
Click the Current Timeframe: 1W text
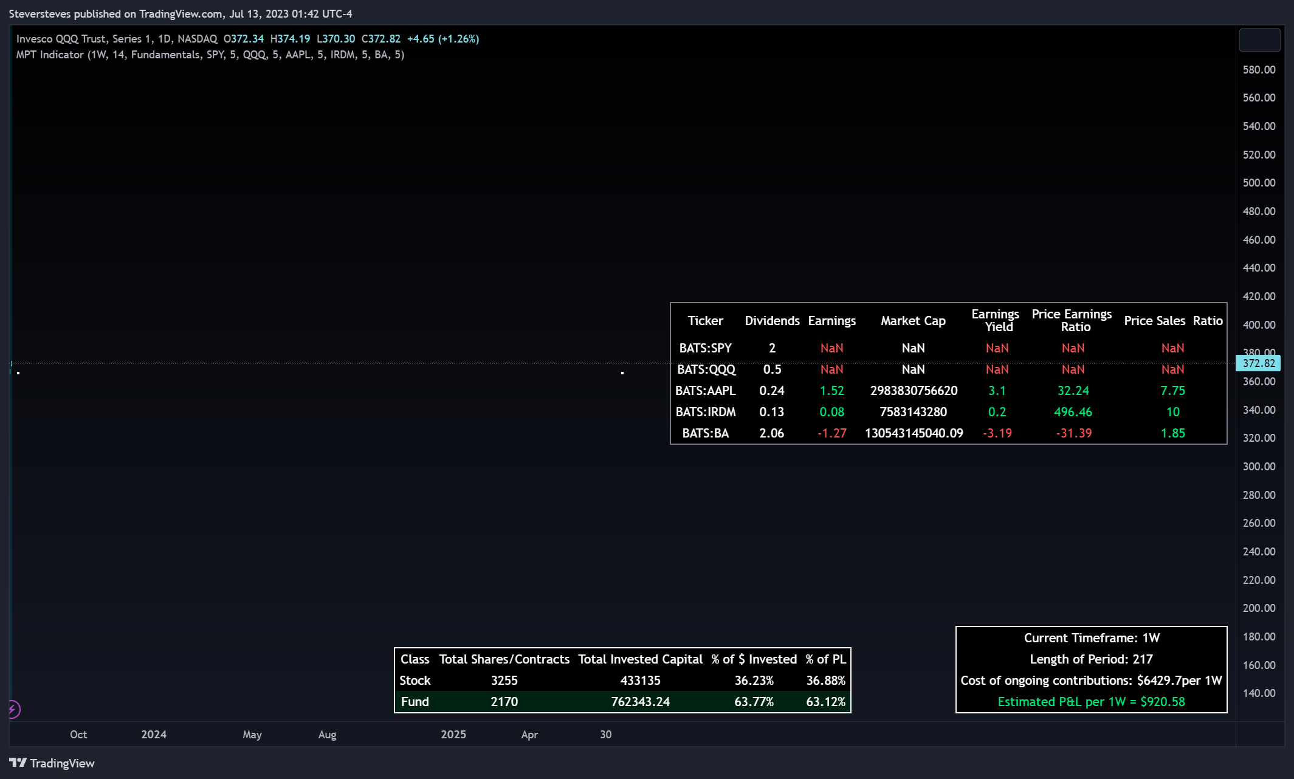click(1092, 638)
